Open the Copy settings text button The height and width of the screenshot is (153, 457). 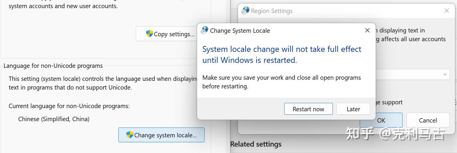click(174, 34)
